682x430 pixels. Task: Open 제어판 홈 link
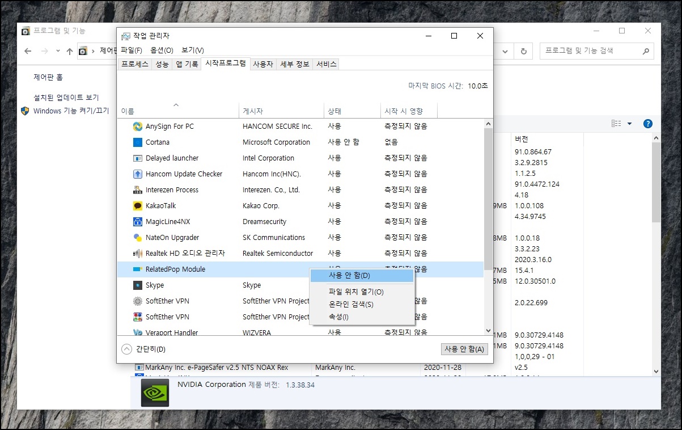tap(48, 77)
